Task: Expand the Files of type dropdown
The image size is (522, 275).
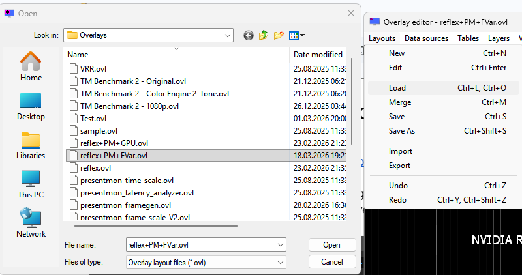Action: (281, 263)
